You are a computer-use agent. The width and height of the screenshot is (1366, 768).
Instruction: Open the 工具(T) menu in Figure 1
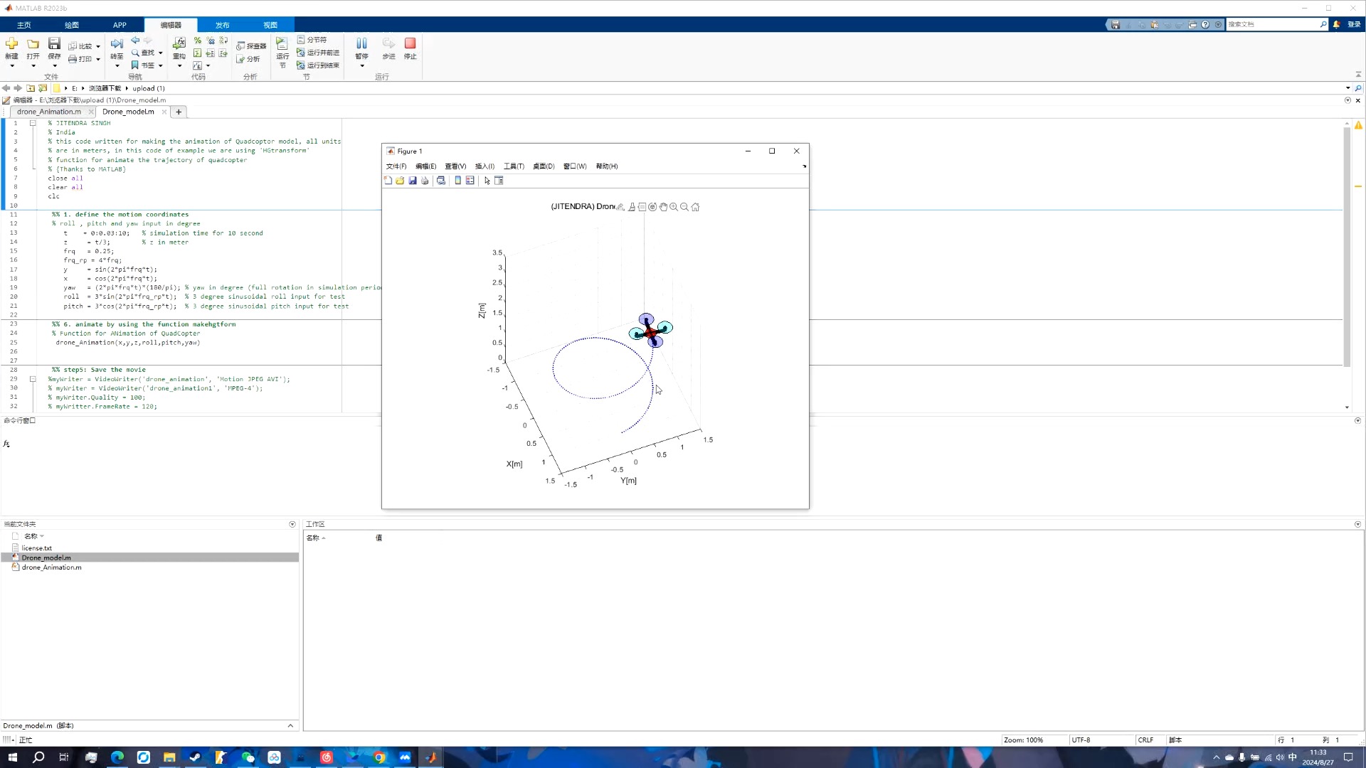[x=514, y=166]
